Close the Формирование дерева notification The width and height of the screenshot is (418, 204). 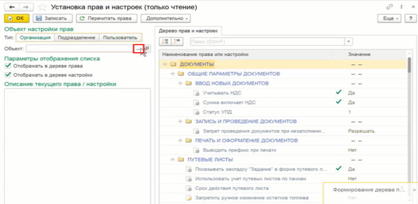414,190
